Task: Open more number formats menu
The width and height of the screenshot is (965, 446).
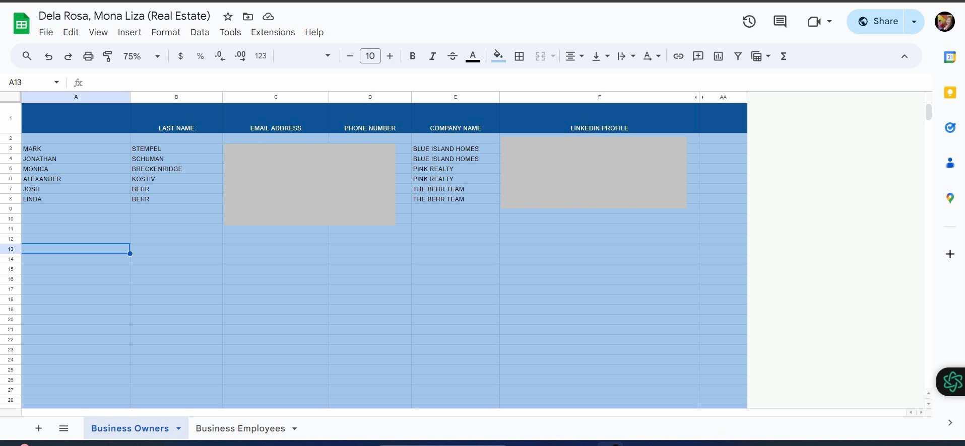Action: (261, 56)
